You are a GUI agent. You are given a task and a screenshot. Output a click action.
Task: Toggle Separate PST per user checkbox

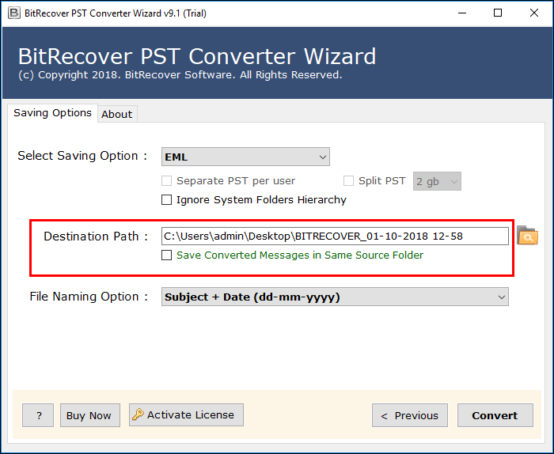coord(166,181)
